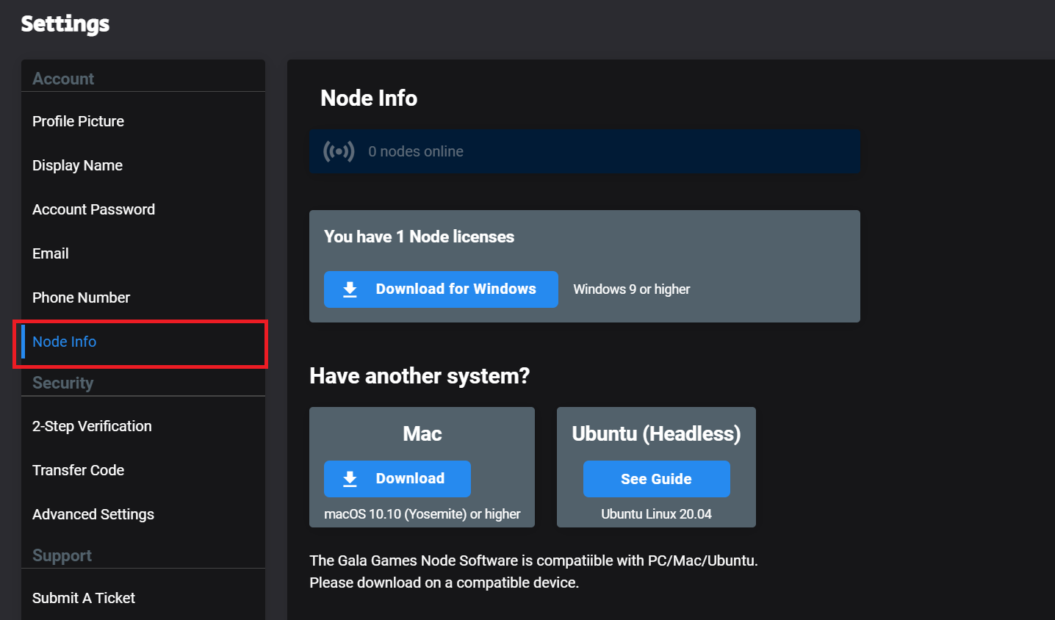The height and width of the screenshot is (620, 1055).
Task: Click the 'Ubuntu (Headless)' card title
Action: click(657, 433)
